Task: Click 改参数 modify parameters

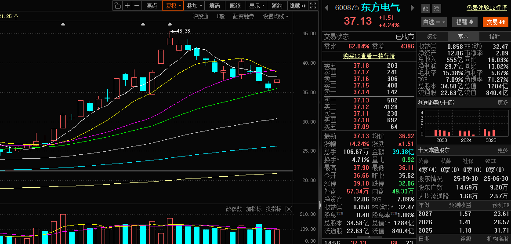Action: point(234,209)
